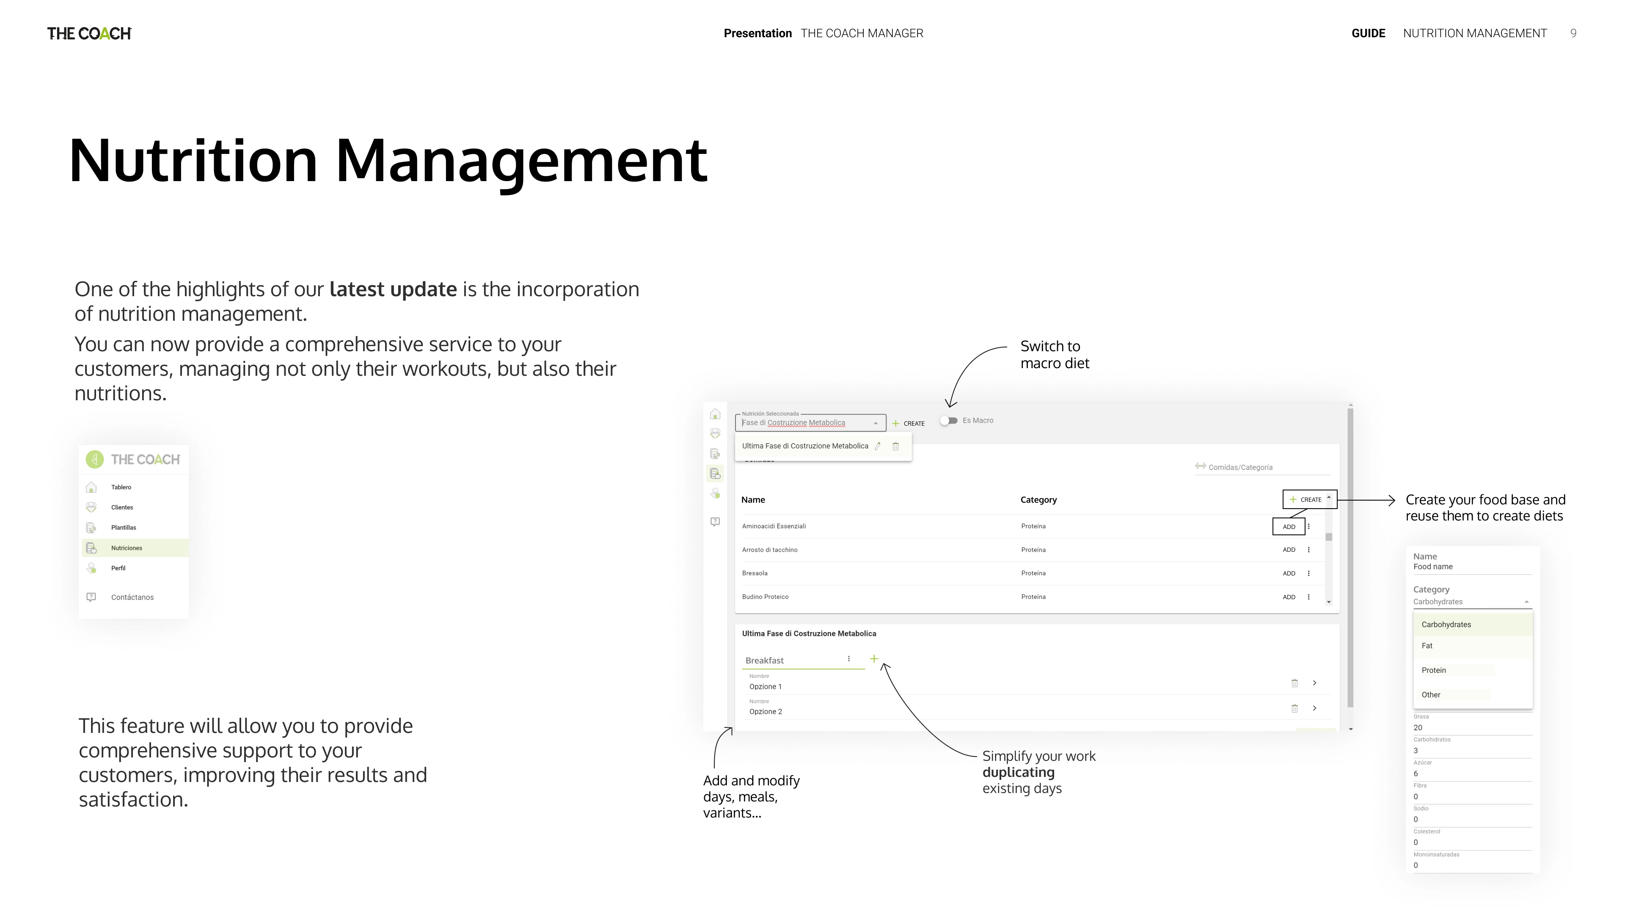Click CREATE beside the nutrition selector
Viewport: 1625px width, 914px height.
(909, 423)
